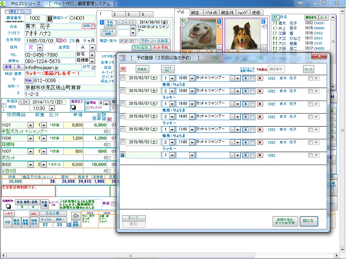Click the red 削 delete icon in reservation dialog

tap(124, 69)
